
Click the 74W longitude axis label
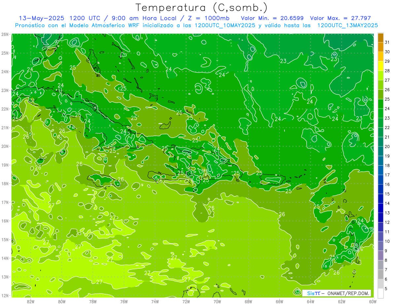click(155, 301)
